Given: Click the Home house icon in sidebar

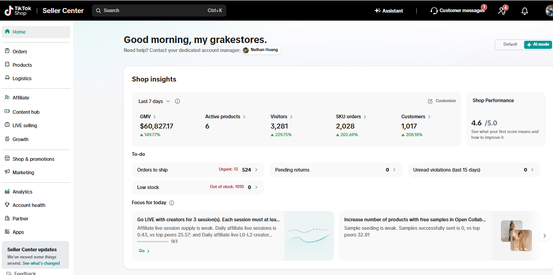Looking at the screenshot, I should click(7, 32).
